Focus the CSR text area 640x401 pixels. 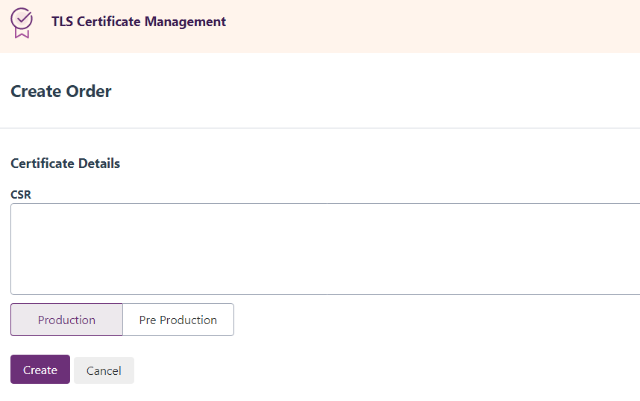(325, 249)
